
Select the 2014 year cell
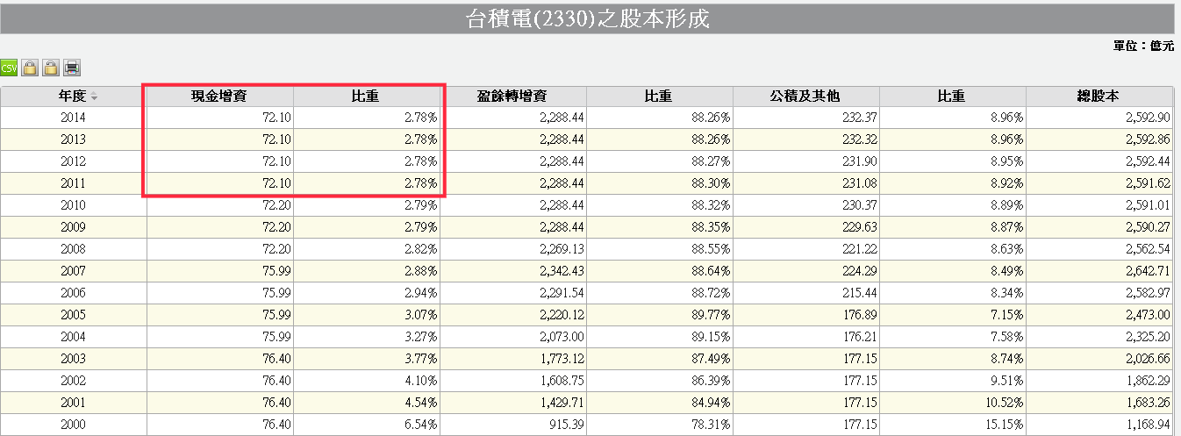point(74,117)
